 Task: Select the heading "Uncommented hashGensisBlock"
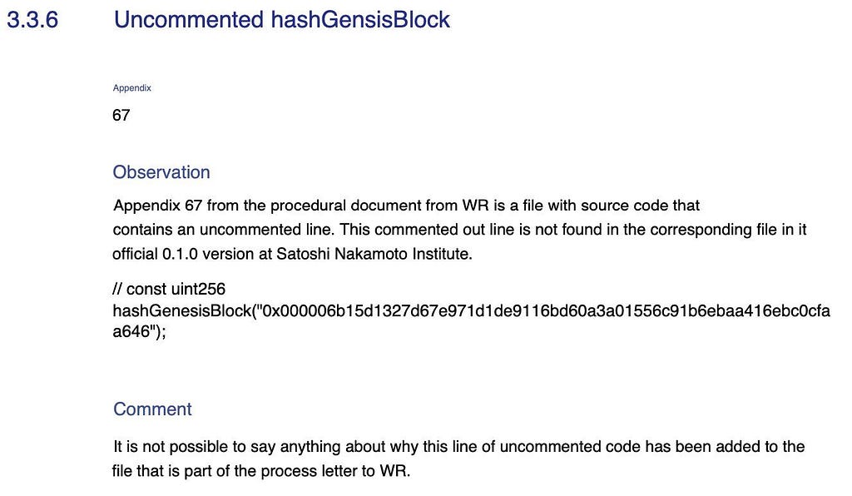[281, 20]
